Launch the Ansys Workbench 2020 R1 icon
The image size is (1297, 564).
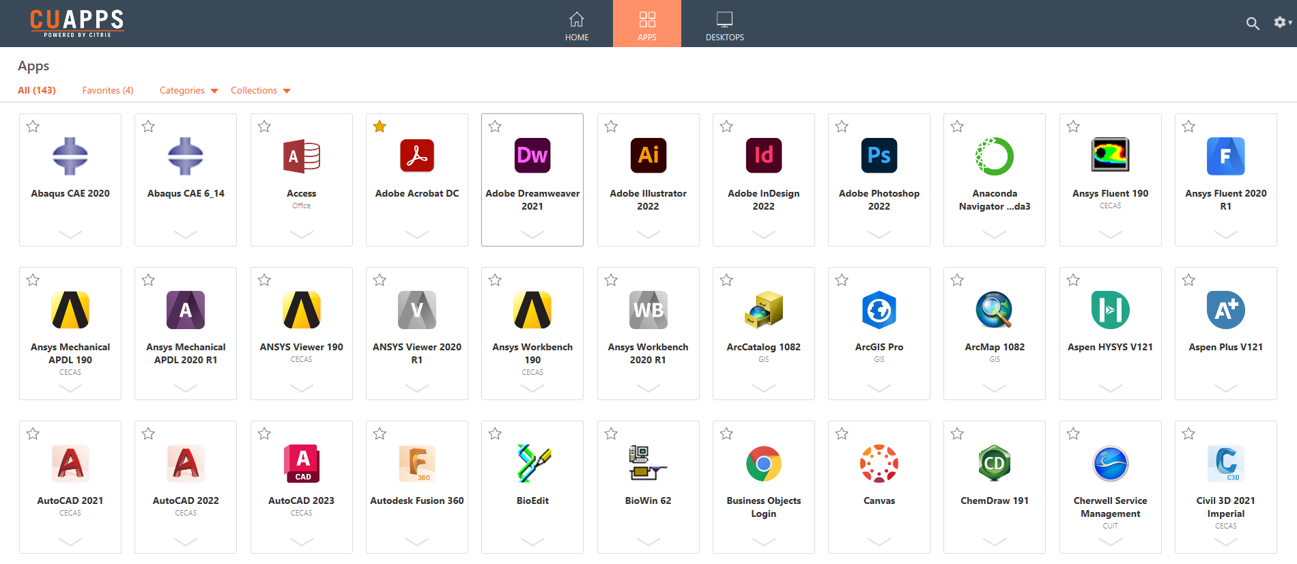648,309
